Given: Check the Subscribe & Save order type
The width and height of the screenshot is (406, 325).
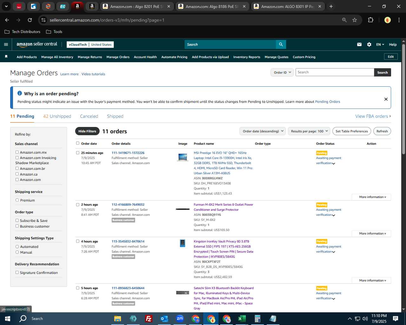Looking at the screenshot, I should [x=17, y=220].
